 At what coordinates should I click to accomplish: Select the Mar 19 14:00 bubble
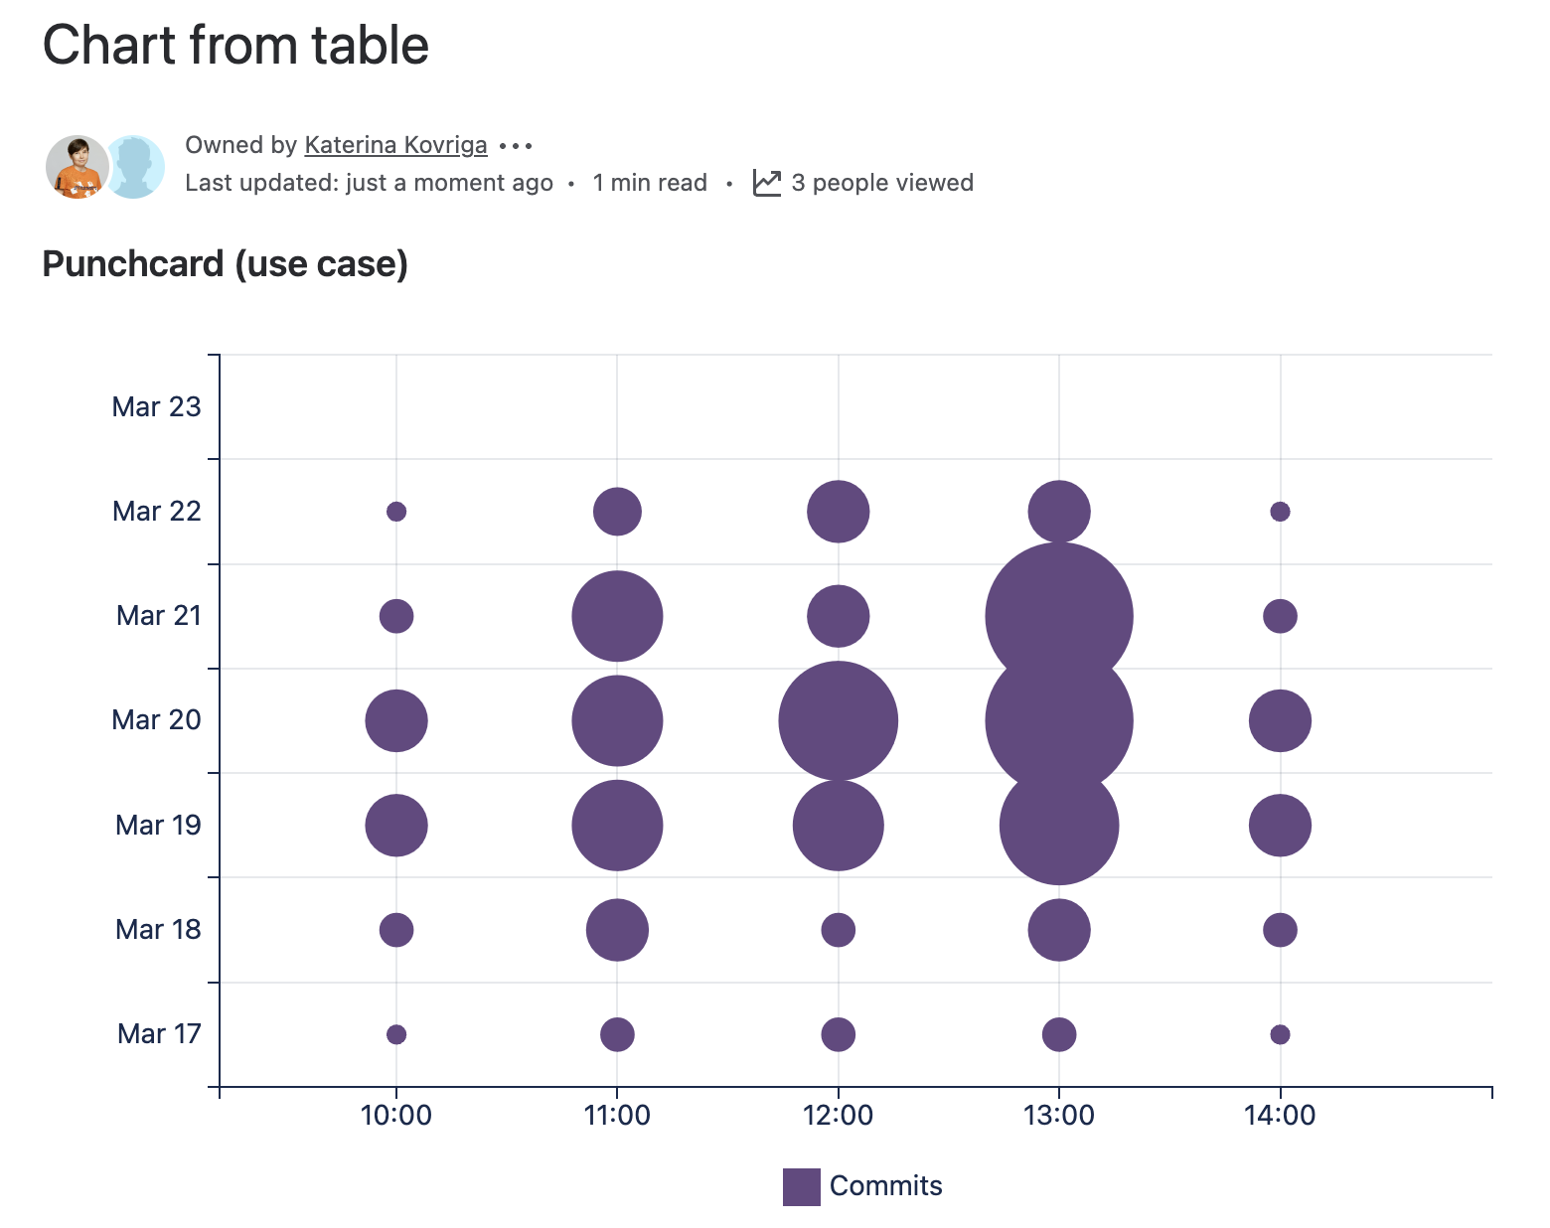click(x=1280, y=826)
